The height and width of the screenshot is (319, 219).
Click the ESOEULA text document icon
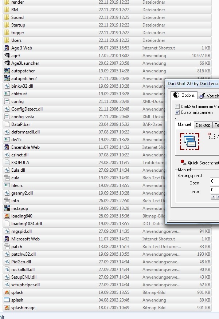tap(7, 162)
